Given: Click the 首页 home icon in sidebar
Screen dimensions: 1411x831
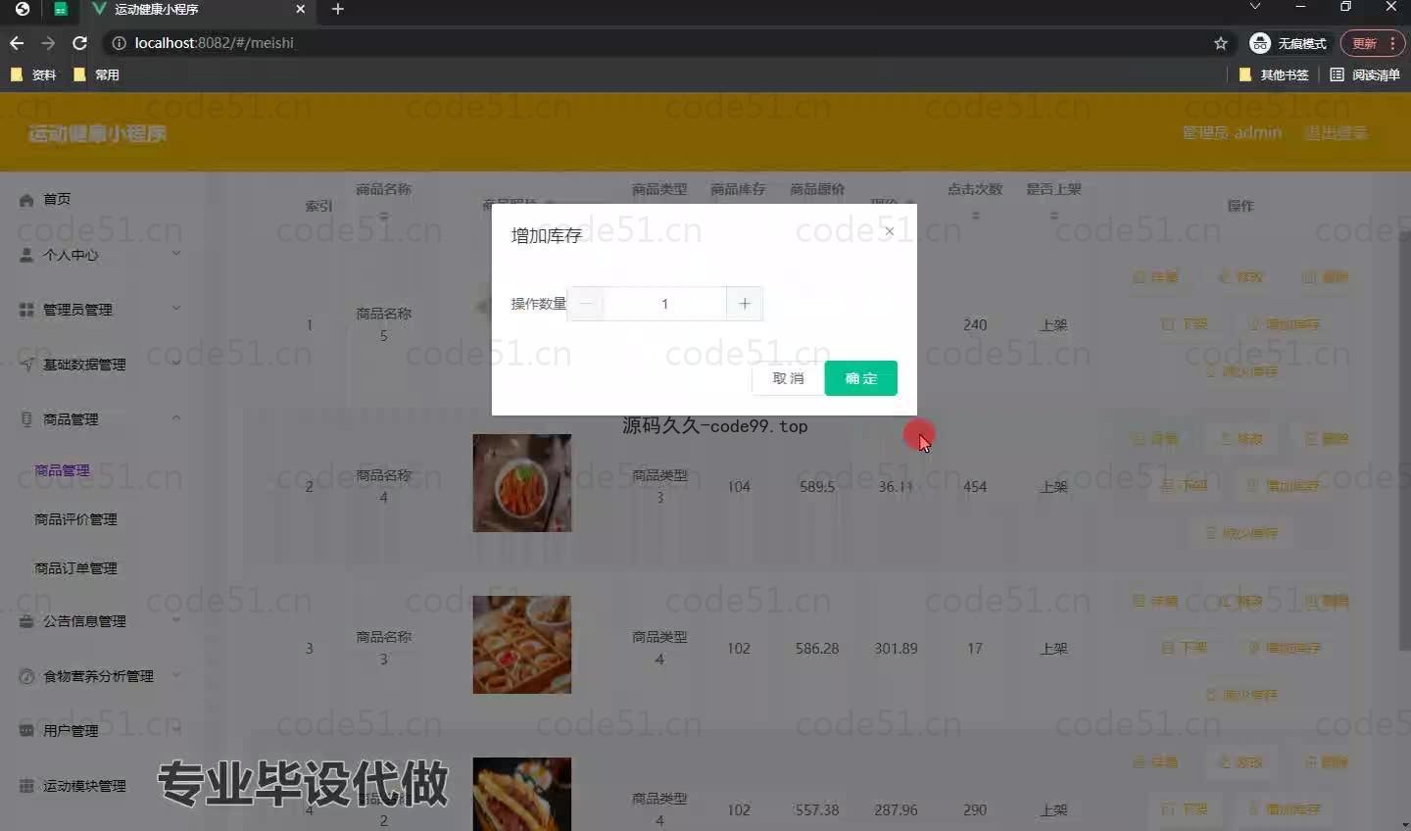Looking at the screenshot, I should (26, 199).
